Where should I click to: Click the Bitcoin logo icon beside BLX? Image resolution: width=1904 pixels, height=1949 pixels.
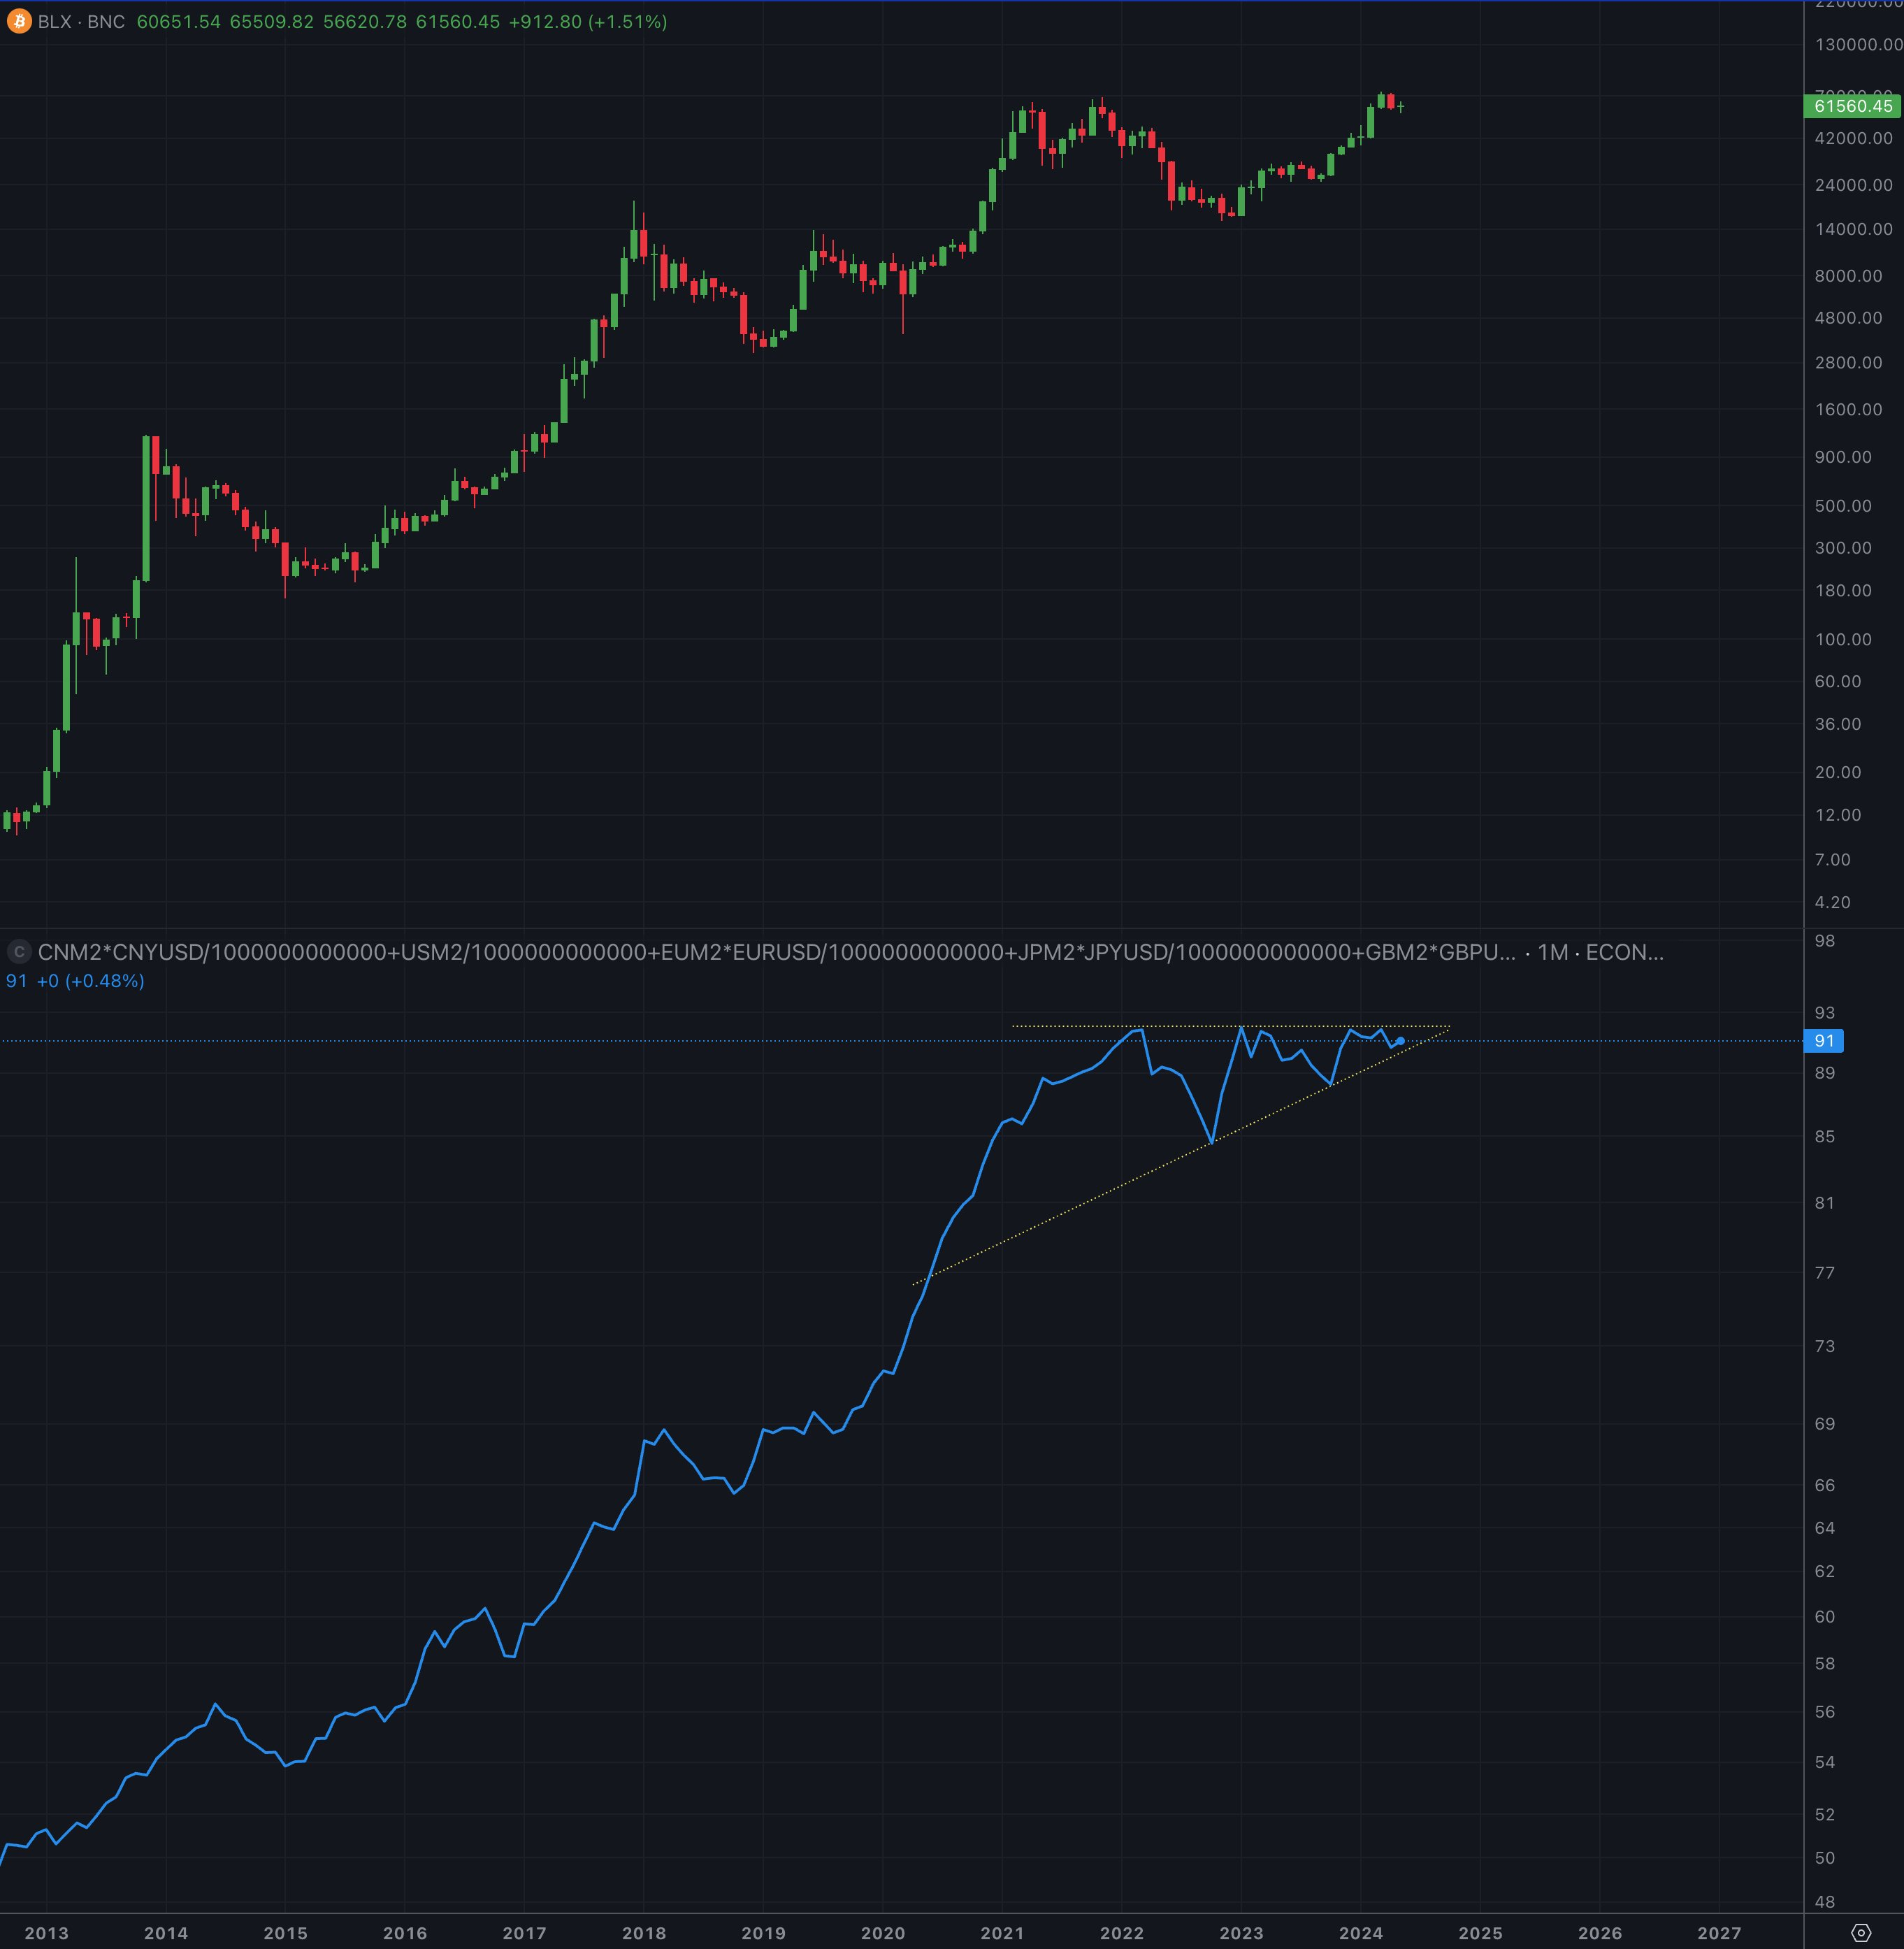coord(18,22)
